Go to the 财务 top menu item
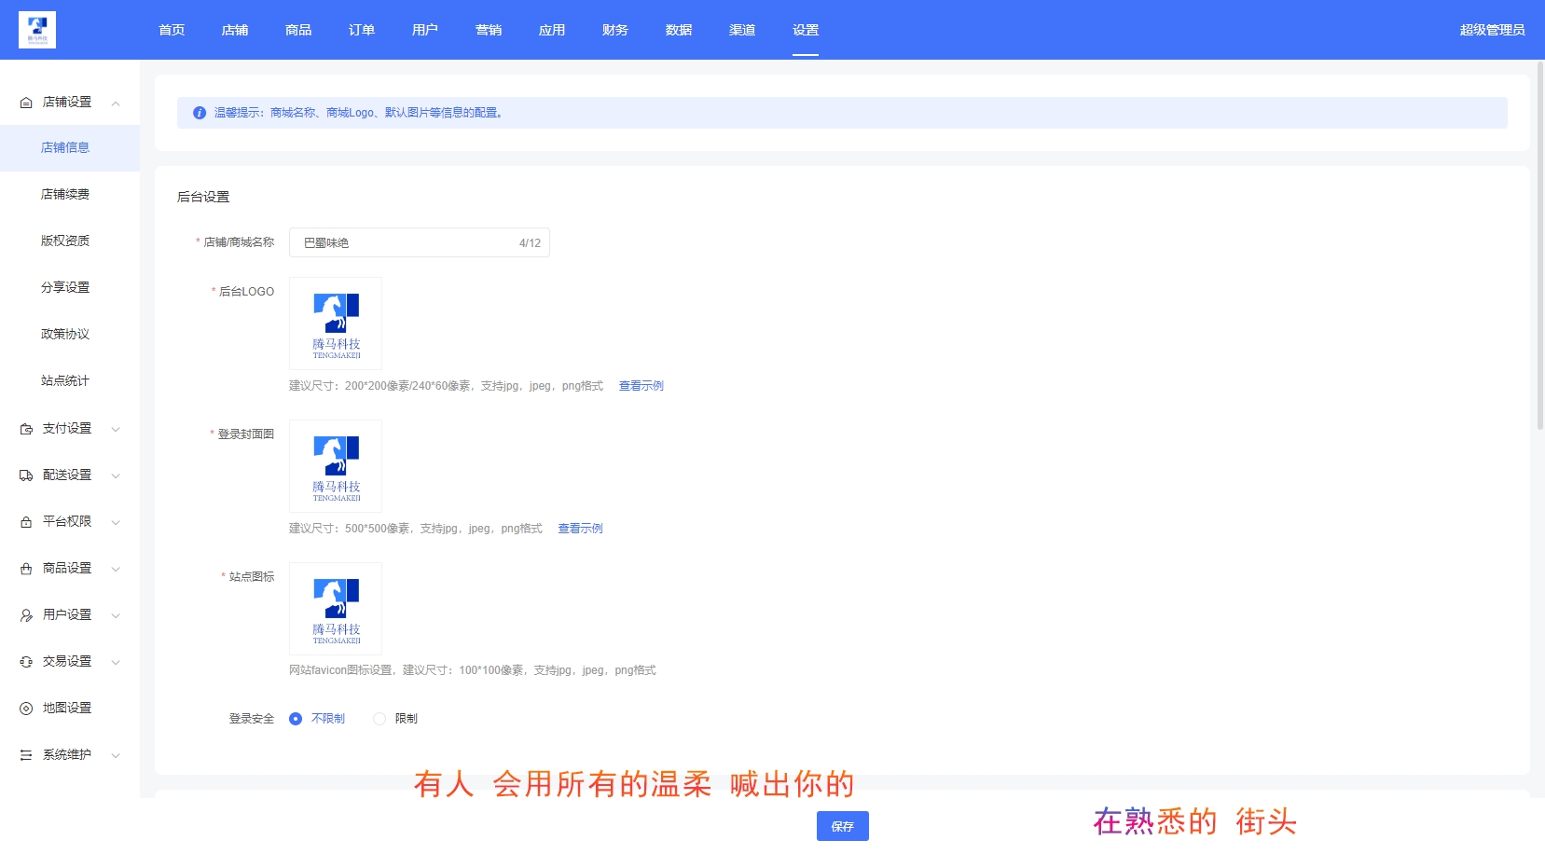Viewport: 1545px width, 854px height. pos(615,30)
